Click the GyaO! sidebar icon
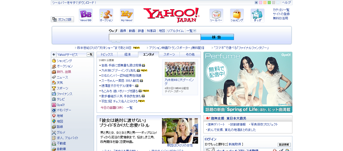 54,105
